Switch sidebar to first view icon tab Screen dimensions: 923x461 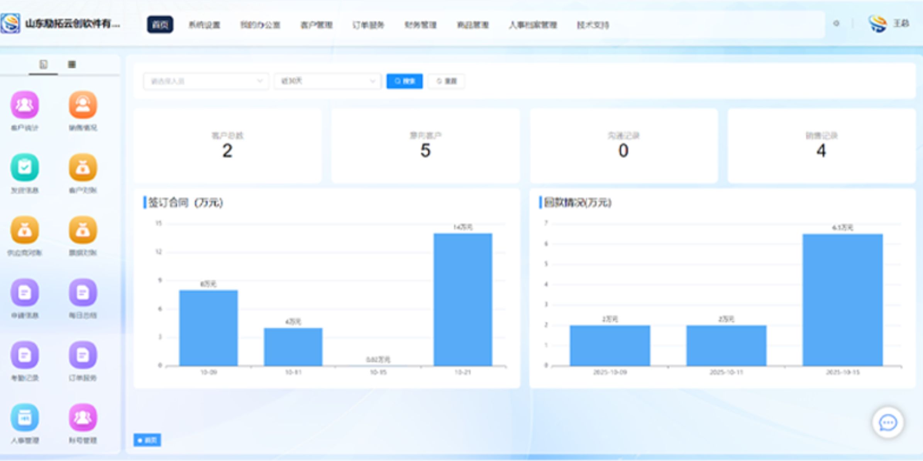click(x=43, y=64)
